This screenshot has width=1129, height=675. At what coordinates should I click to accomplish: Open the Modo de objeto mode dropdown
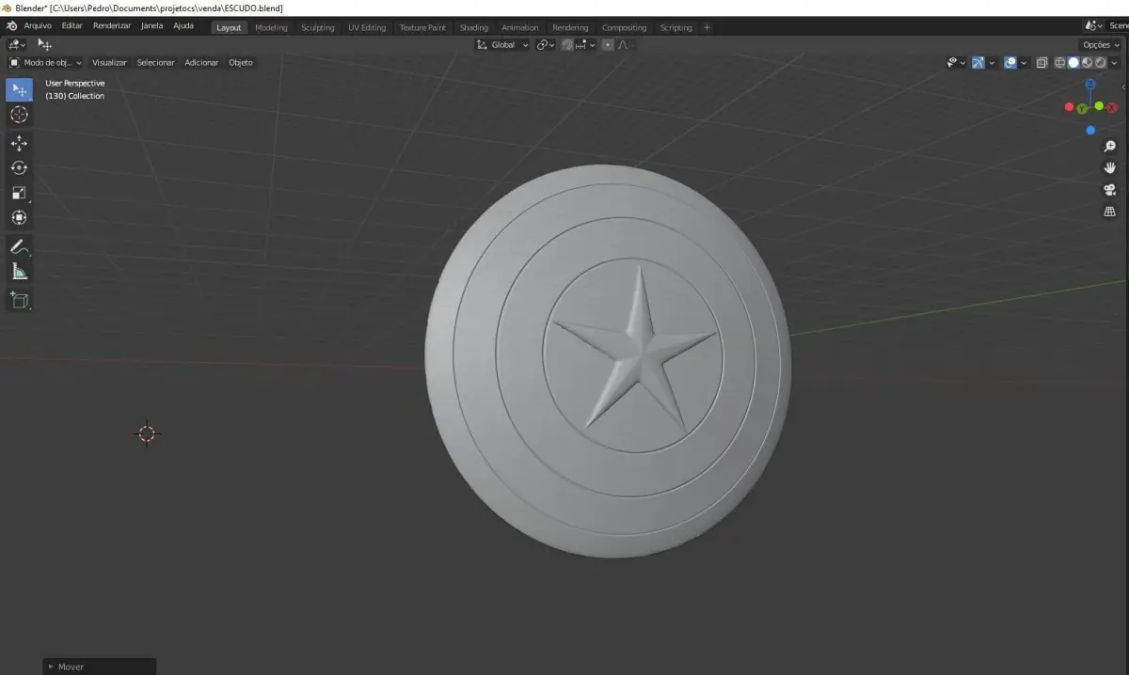pos(45,62)
